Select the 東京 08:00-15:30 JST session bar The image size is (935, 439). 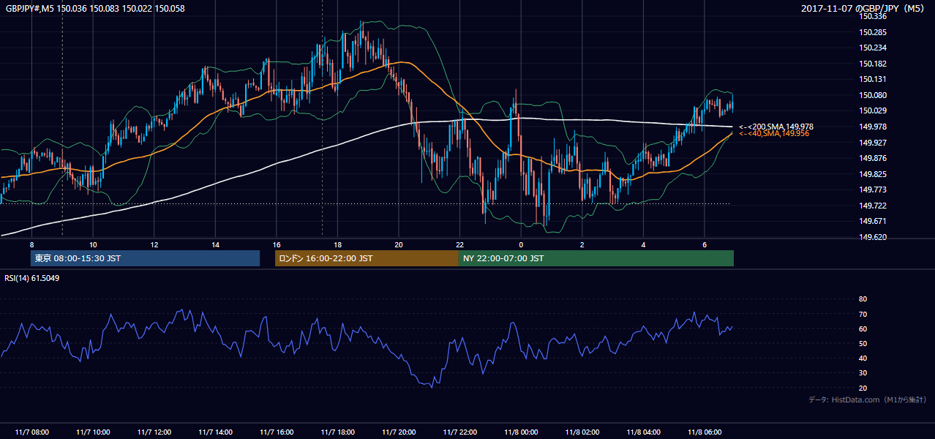tap(145, 258)
